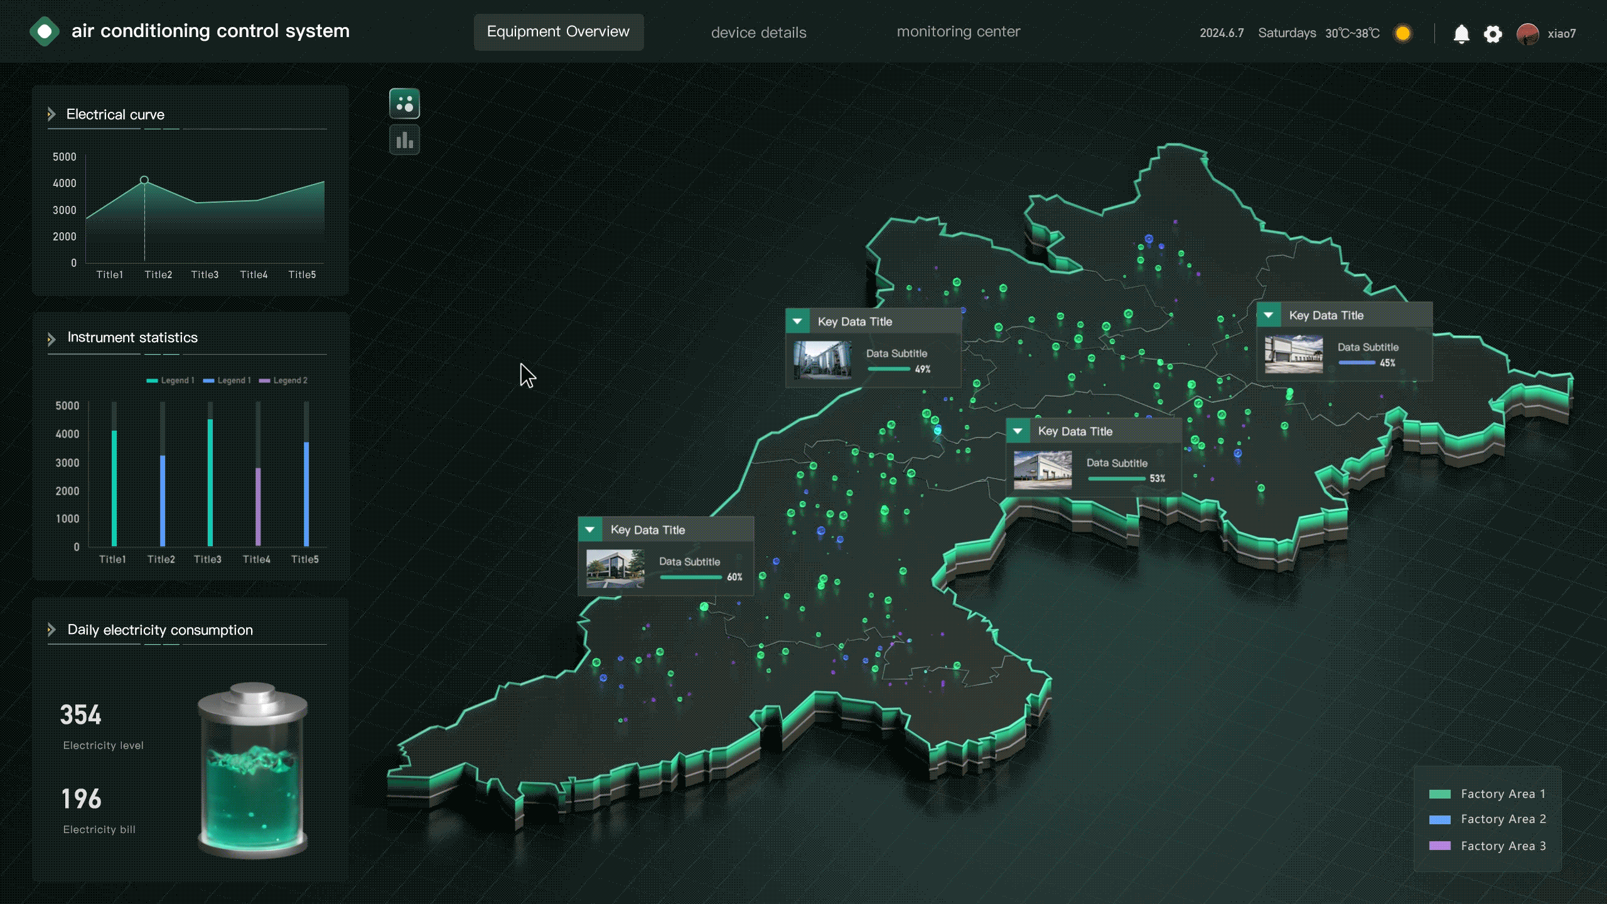Click the Electrical curve panel arrow icon

(x=51, y=114)
